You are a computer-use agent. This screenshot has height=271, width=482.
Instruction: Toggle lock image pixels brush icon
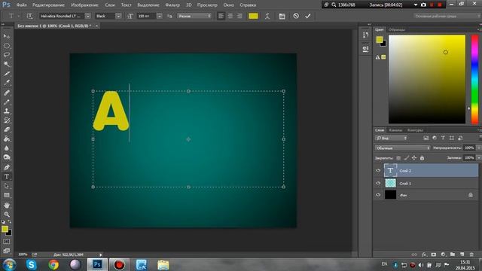[407, 158]
